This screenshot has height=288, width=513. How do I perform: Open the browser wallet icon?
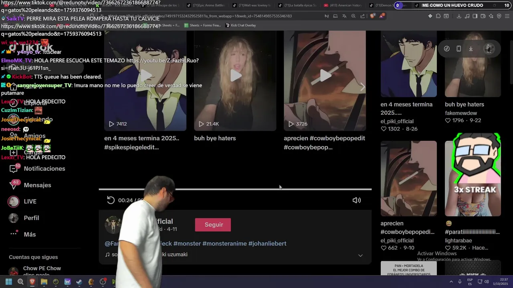click(x=483, y=16)
